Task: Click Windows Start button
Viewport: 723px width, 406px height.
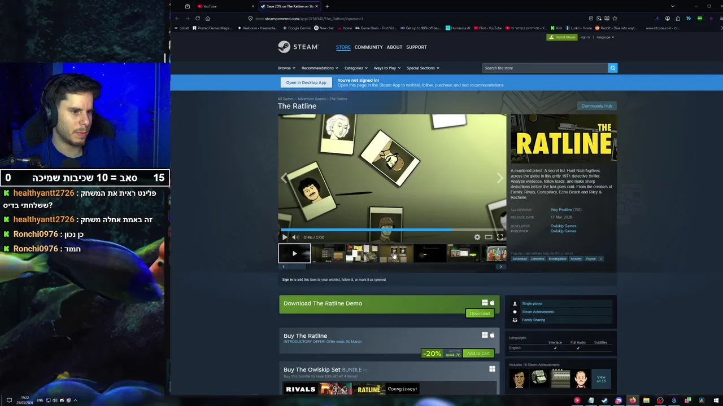Action: click(x=717, y=400)
